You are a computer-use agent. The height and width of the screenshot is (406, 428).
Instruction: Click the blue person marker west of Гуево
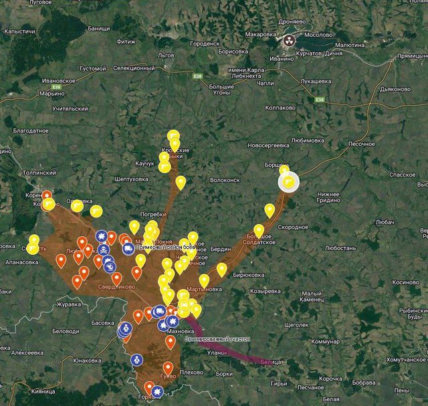[x=136, y=360]
